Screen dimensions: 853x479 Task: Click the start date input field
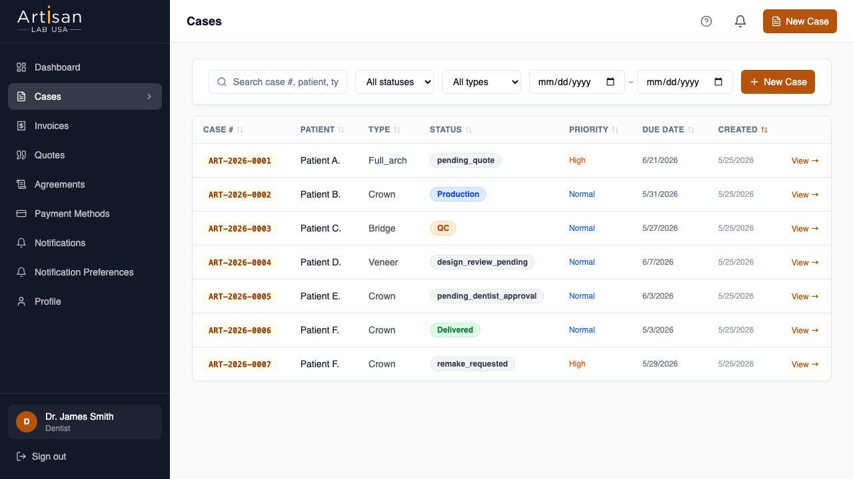[577, 82]
